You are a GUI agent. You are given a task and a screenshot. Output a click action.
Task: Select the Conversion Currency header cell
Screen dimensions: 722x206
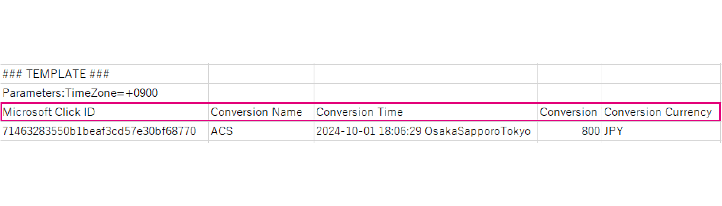pyautogui.click(x=661, y=112)
